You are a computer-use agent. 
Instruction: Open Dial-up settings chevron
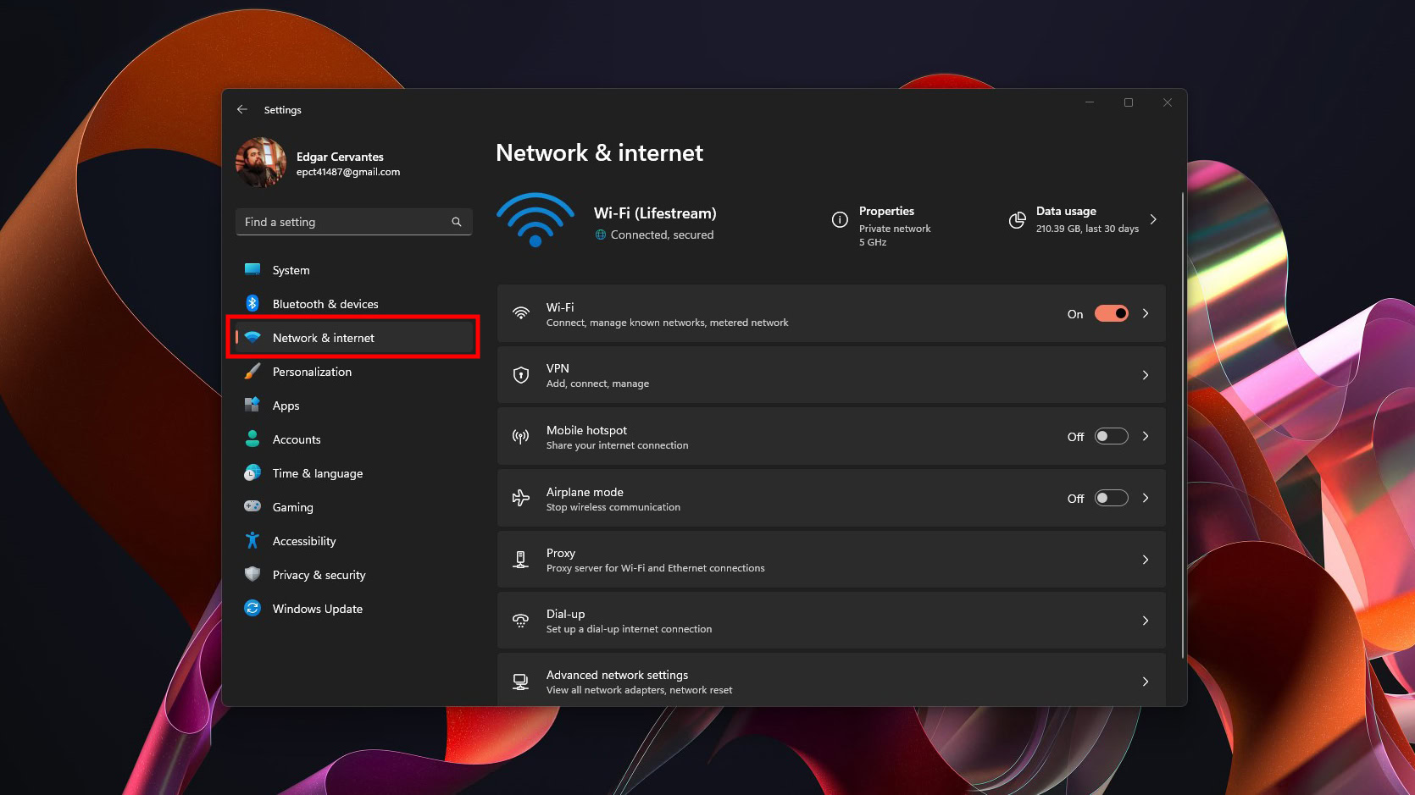click(x=1146, y=621)
